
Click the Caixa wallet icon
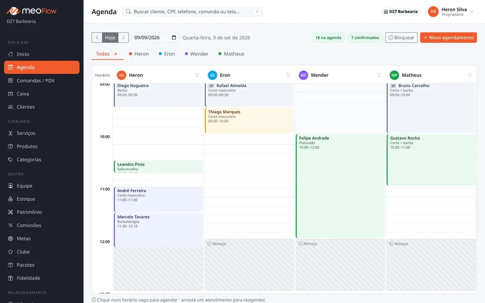click(11, 94)
